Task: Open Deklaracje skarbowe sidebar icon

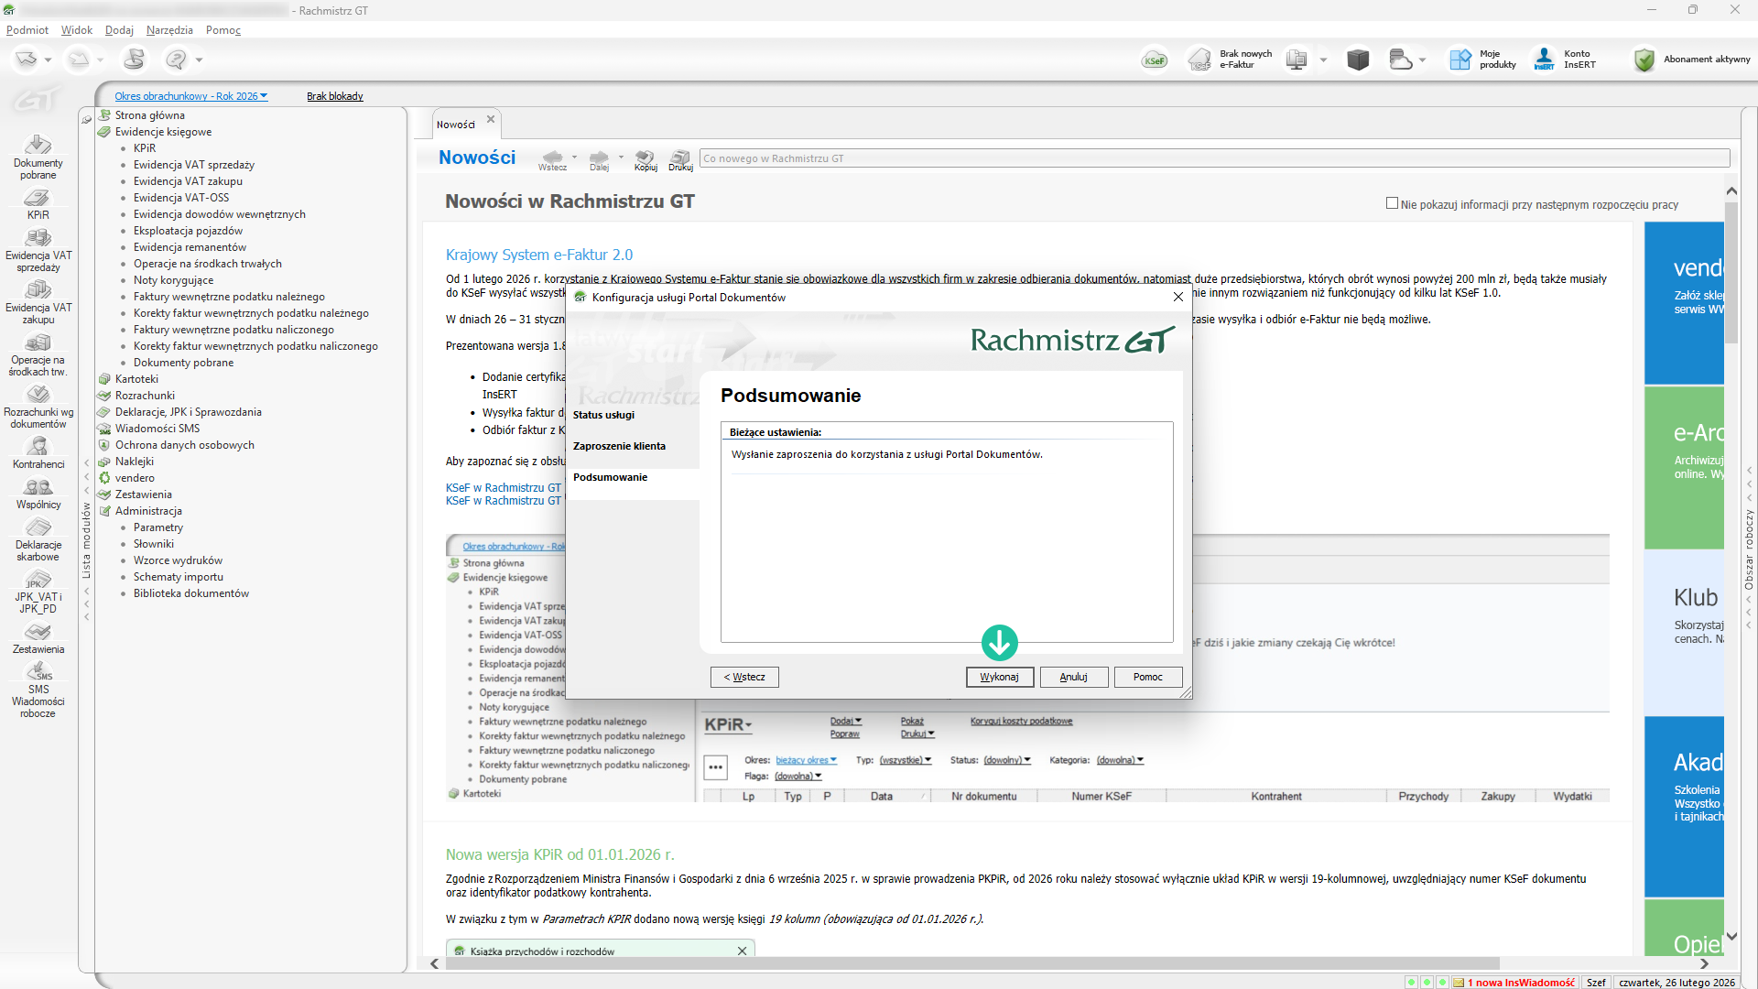Action: coord(38,527)
